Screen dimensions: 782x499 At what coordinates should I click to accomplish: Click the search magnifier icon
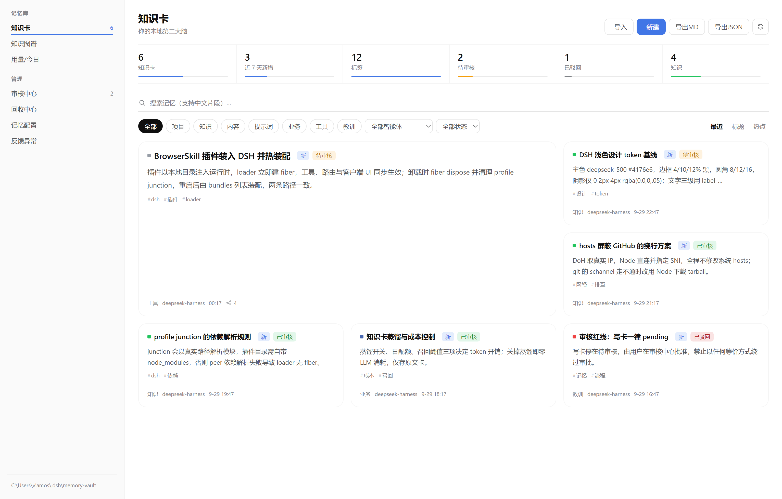(x=142, y=103)
